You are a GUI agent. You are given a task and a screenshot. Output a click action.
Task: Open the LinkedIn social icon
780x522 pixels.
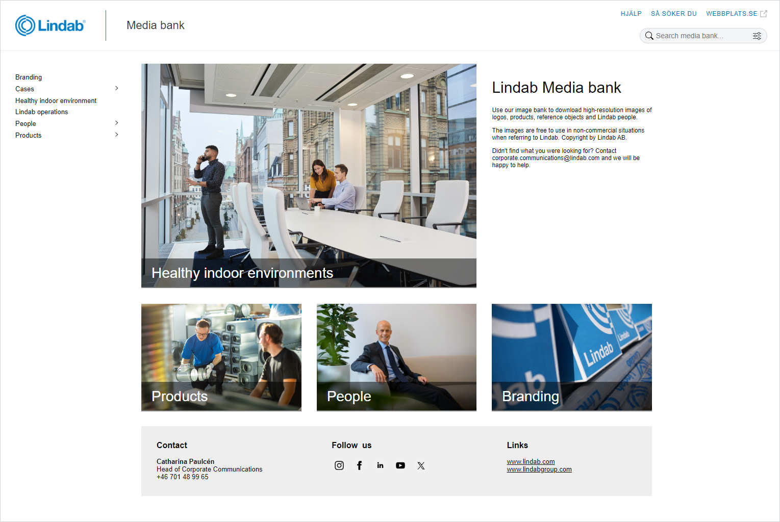[x=380, y=465]
